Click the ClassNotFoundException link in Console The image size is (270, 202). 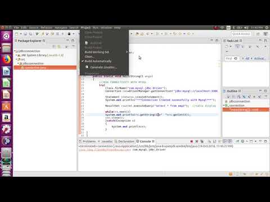click(x=105, y=150)
